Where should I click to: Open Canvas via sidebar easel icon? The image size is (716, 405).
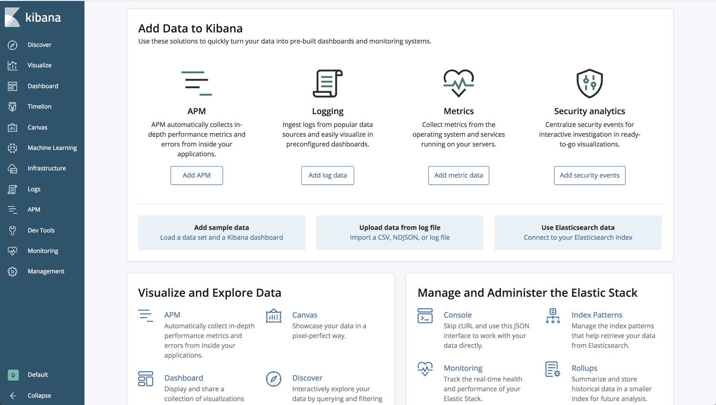(12, 127)
